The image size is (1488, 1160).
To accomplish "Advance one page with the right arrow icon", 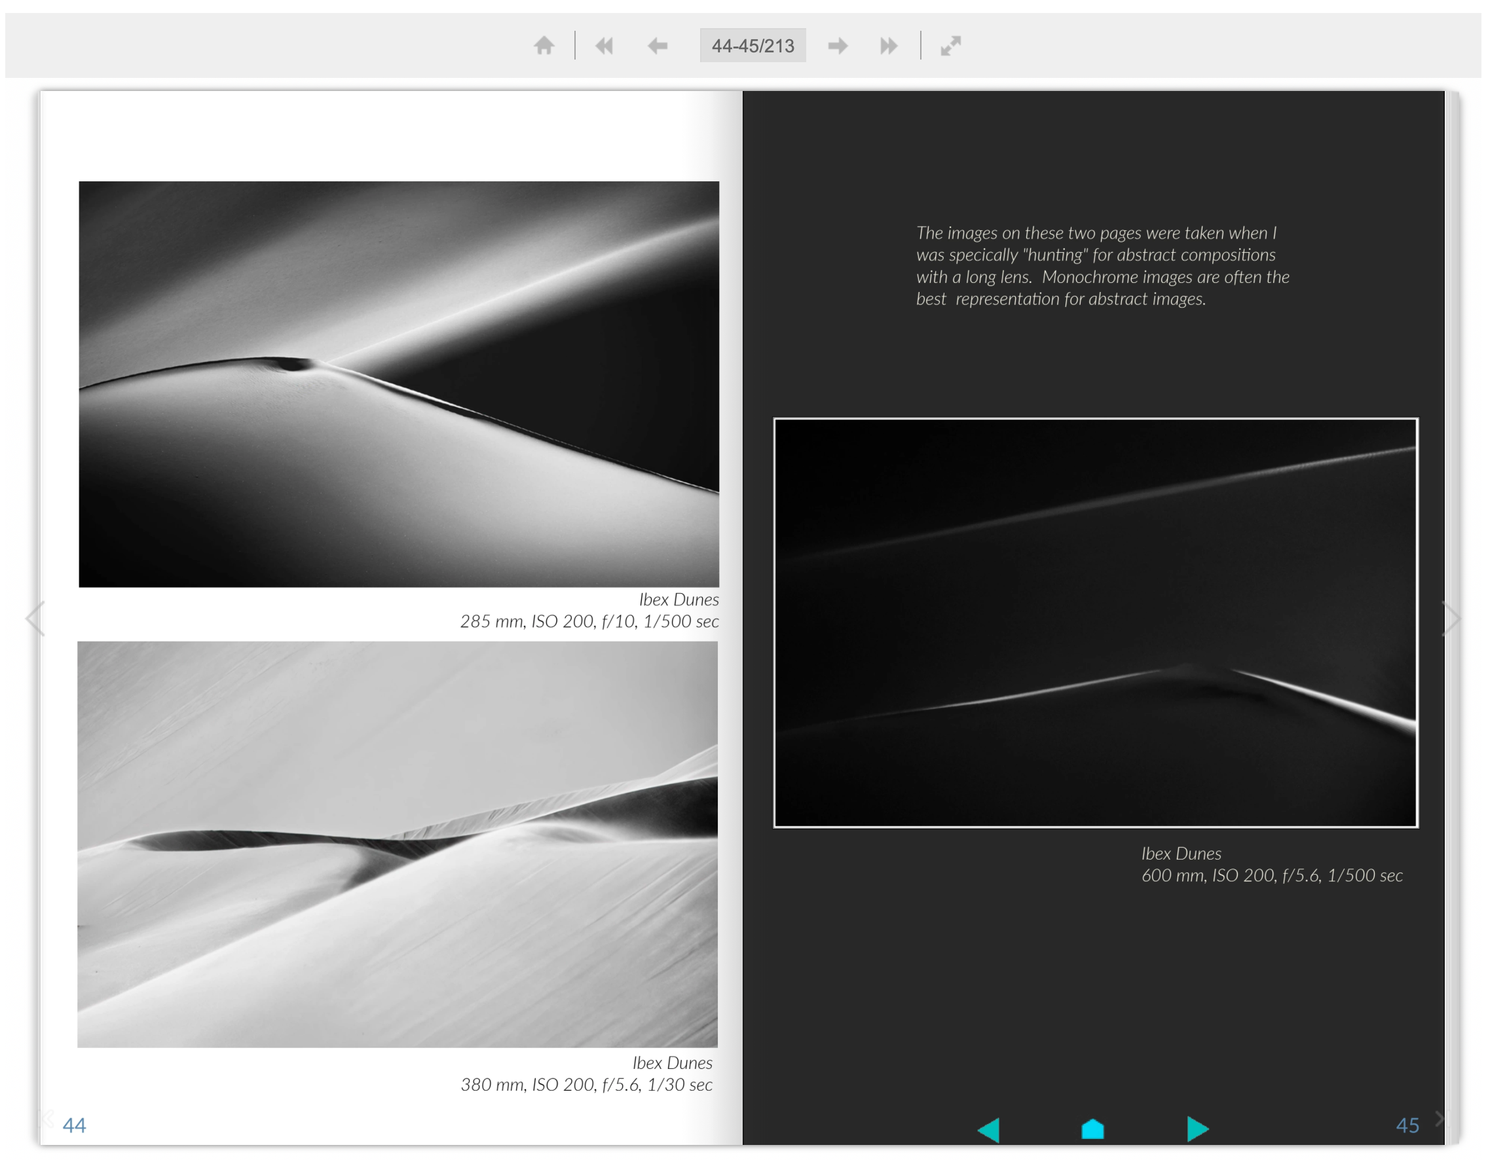I will click(839, 45).
